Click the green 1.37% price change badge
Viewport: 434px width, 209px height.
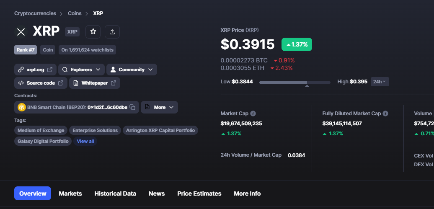[x=297, y=44]
